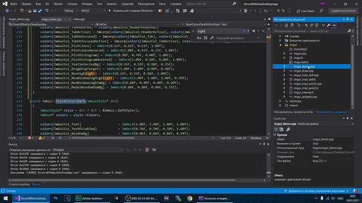Click the undo icon in toolbar
362x203 pixels.
pyautogui.click(x=47, y=11)
